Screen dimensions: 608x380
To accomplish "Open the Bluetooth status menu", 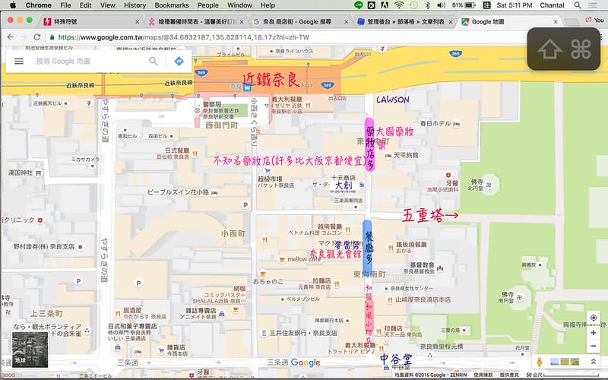I will 427,5.
